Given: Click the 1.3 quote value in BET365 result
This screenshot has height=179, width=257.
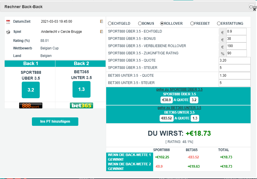Looking at the screenshot, I should 195,118.
